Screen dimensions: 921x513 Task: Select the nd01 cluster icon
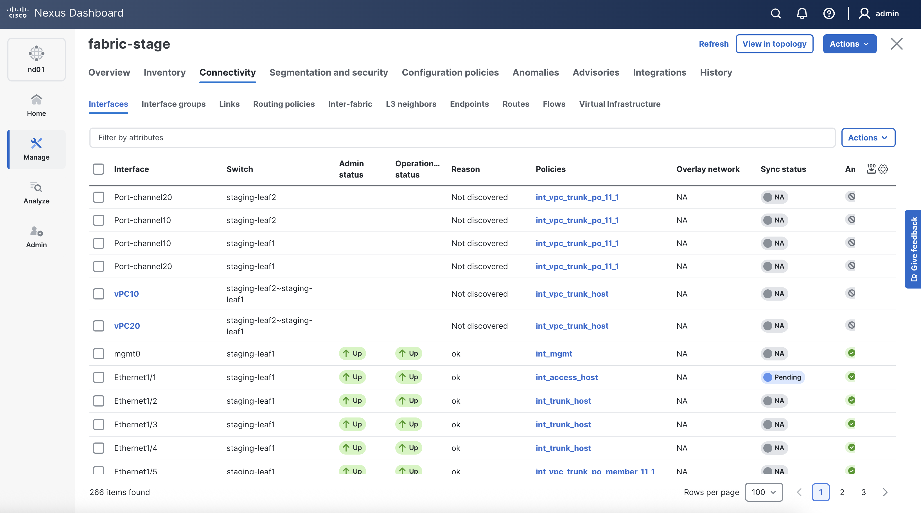(x=37, y=59)
